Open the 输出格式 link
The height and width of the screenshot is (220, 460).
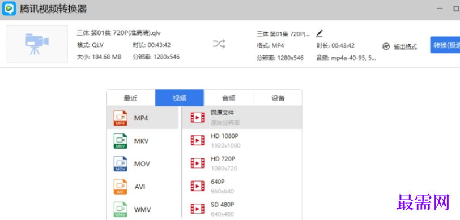coord(405,46)
